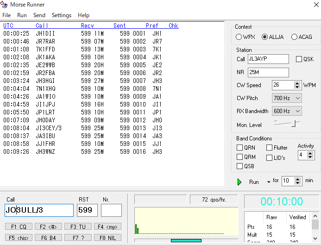321x246 pixels.
Task: Open the Settings menu
Action: tap(62, 15)
